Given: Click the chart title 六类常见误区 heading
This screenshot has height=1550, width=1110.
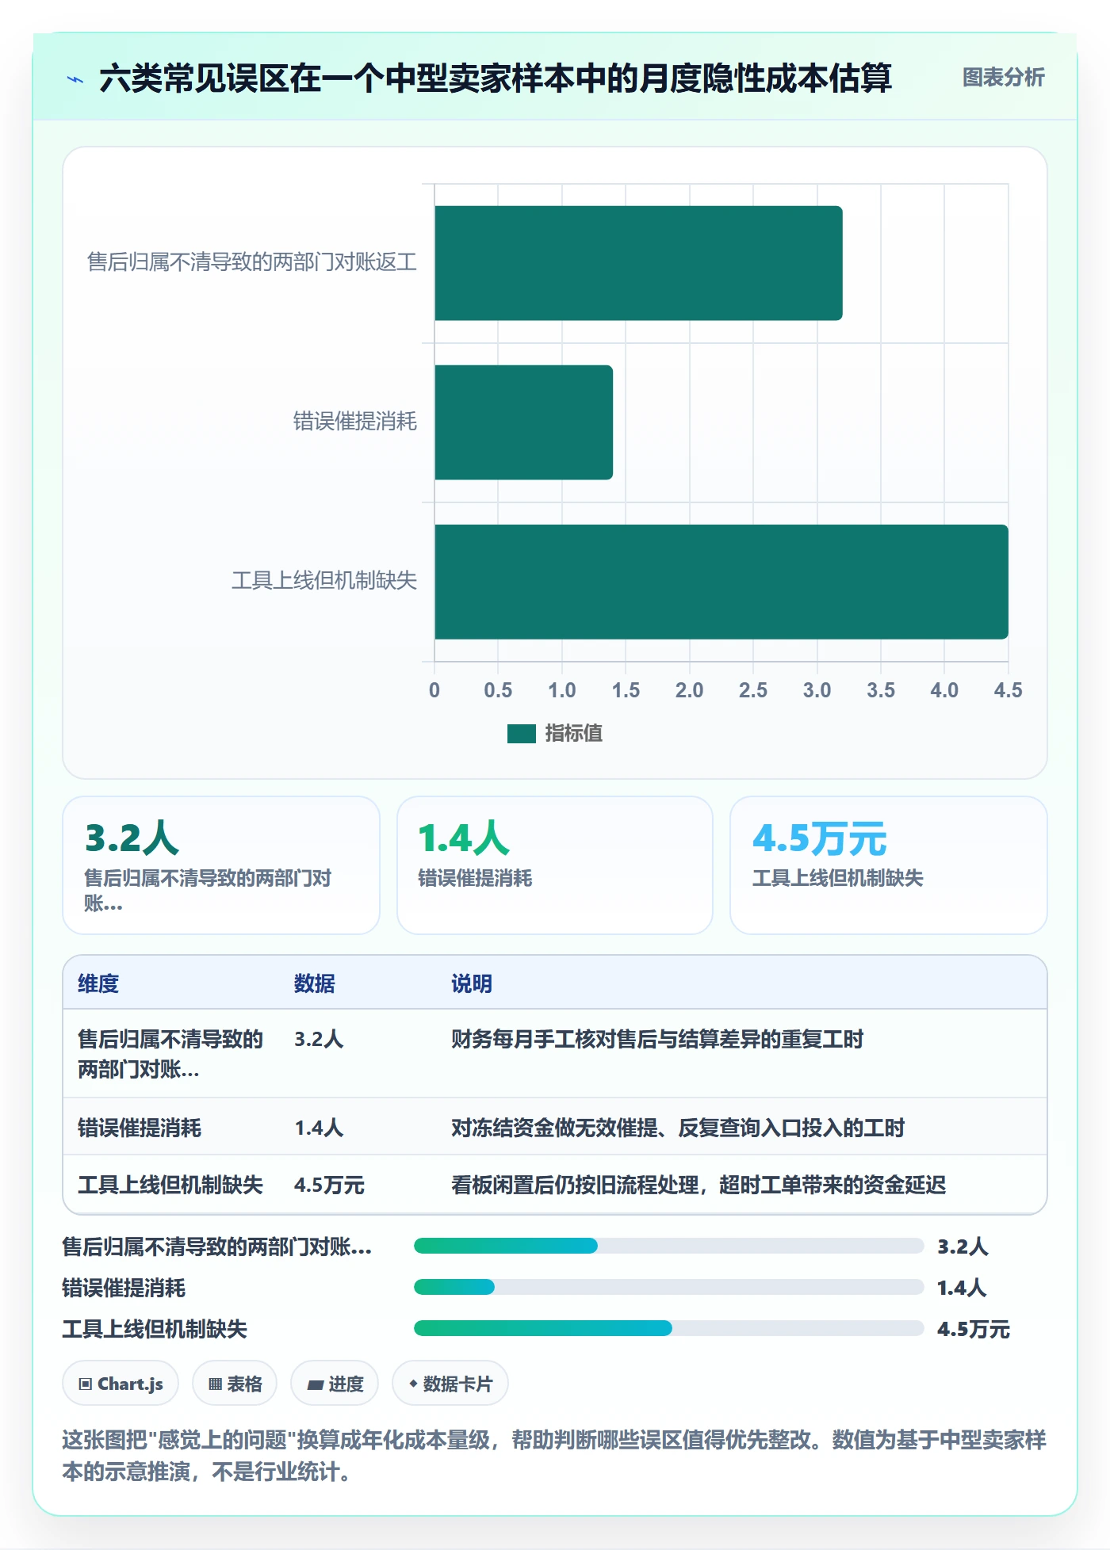Looking at the screenshot, I should 496,78.
